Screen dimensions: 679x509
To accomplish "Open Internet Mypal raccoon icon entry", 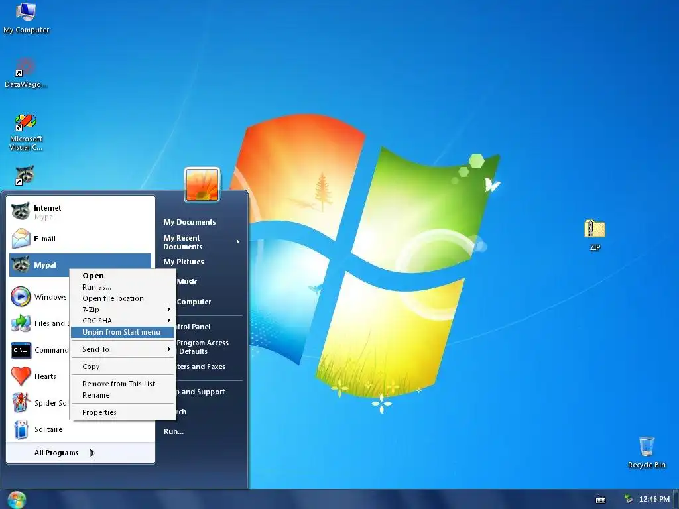I will (x=80, y=212).
